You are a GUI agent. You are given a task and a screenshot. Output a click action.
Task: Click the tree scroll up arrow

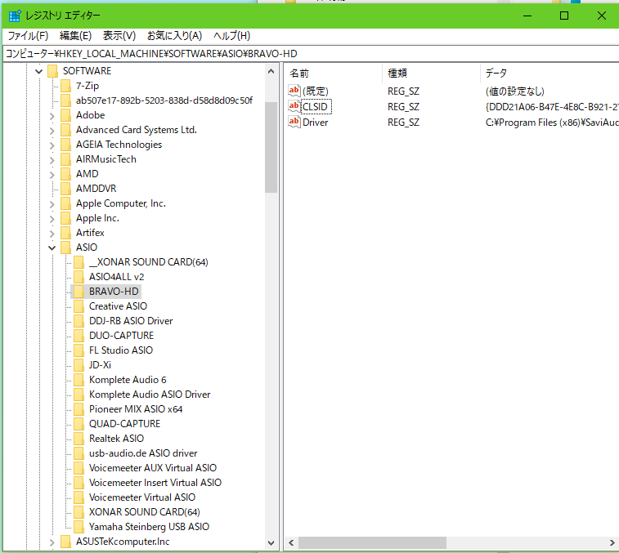tap(271, 71)
